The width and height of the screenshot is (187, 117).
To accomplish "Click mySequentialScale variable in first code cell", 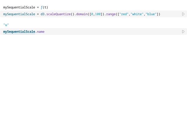I will point(19,14).
